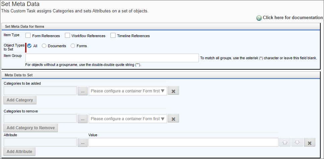Open the container Form dropdown under Categories to remove

click(x=128, y=119)
